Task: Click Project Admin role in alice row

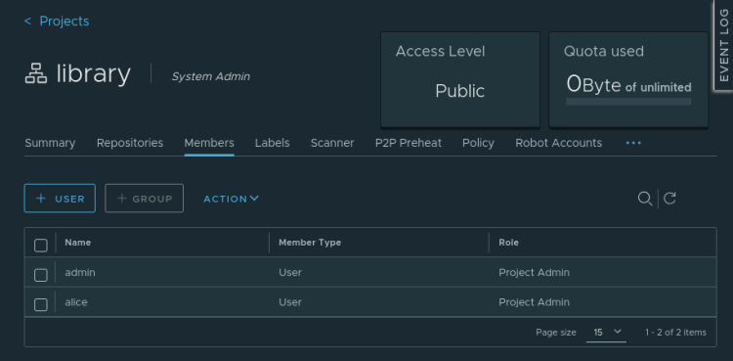Action: tap(534, 302)
